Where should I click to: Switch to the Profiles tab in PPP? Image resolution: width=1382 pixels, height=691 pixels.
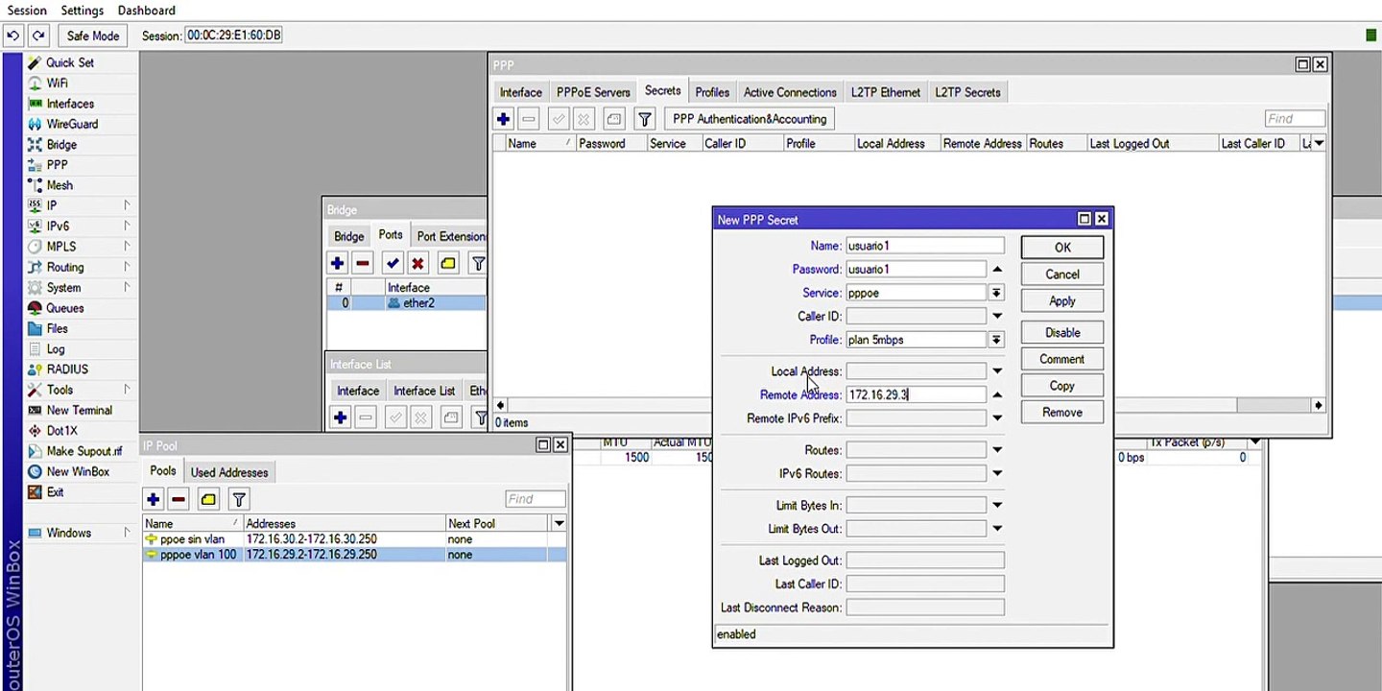click(712, 92)
